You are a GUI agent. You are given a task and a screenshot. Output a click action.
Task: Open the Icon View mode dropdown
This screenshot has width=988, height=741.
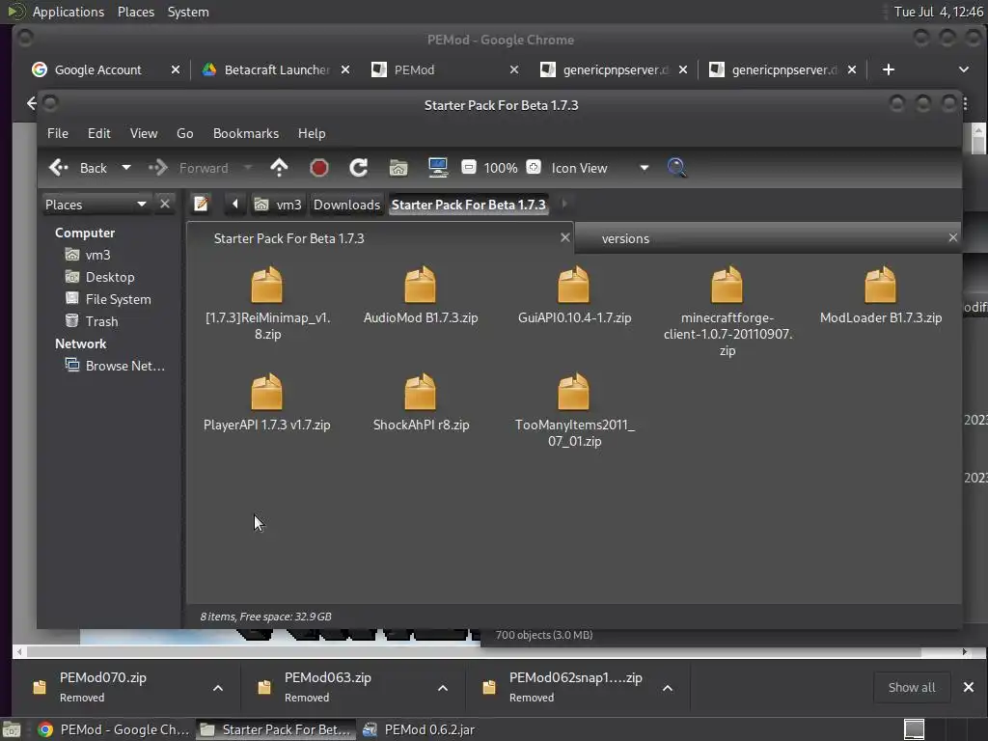click(600, 168)
